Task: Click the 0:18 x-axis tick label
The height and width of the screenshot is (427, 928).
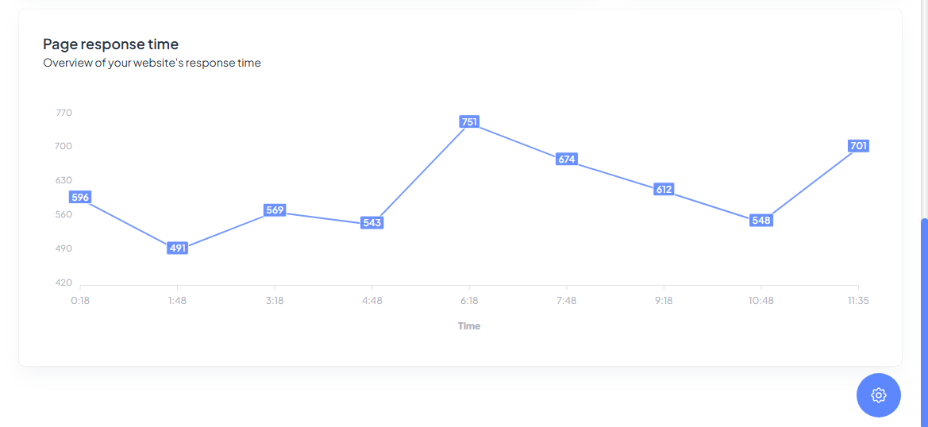Action: tap(80, 301)
